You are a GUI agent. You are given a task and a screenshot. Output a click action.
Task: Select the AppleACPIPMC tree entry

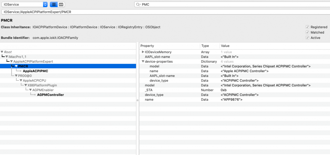(36, 71)
